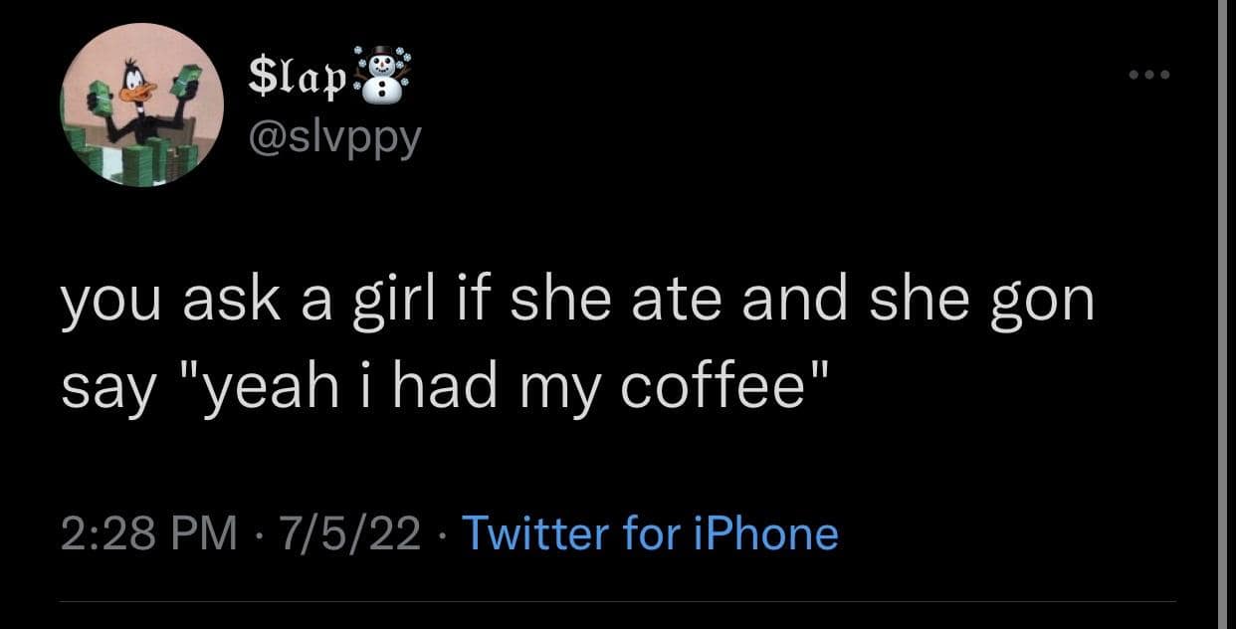Viewport: 1236px width, 629px height.
Task: Open the three-dot more options menu
Action: (x=1151, y=76)
